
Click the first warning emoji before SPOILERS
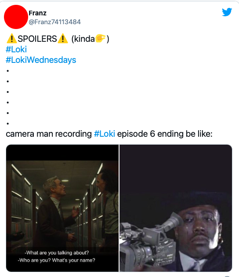pos(12,39)
